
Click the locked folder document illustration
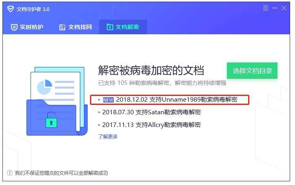click(x=57, y=101)
